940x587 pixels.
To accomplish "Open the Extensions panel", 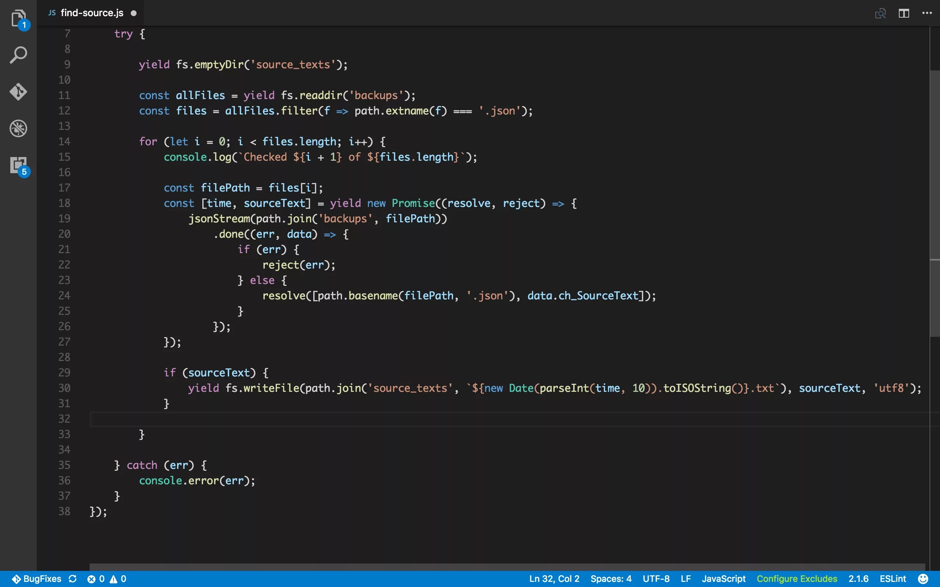I will coord(18,165).
